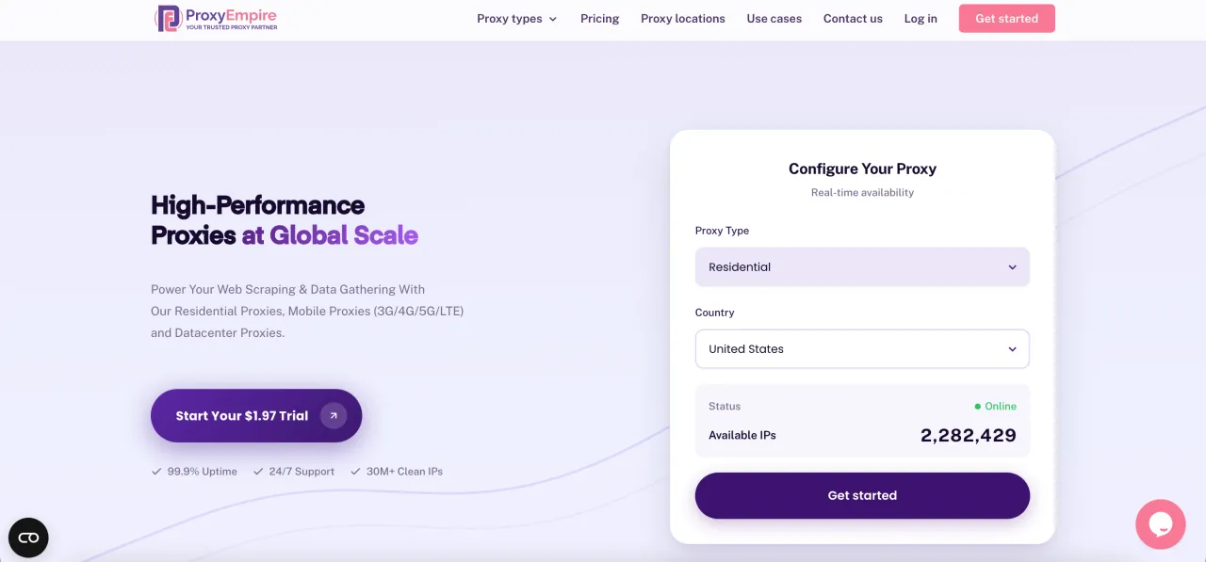The height and width of the screenshot is (562, 1206).
Task: Open the Country United States dropdown
Action: click(x=862, y=349)
